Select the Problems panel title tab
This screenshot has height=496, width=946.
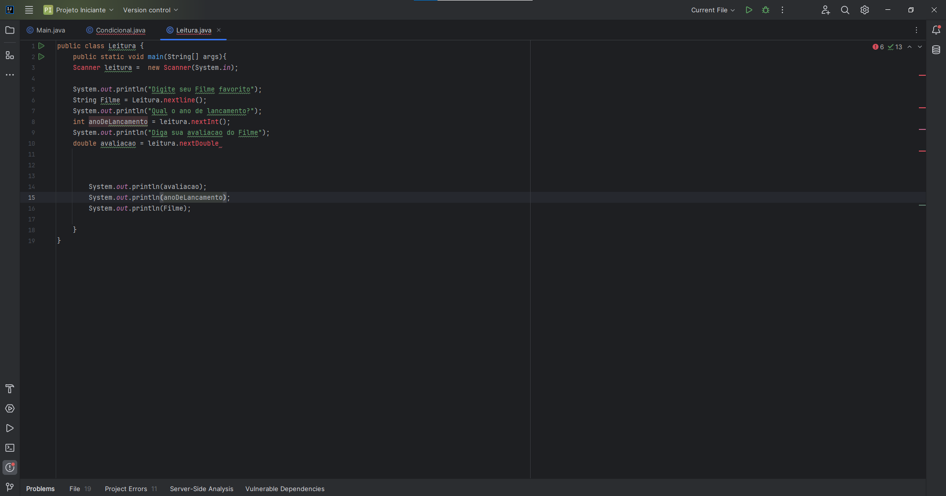pos(40,489)
